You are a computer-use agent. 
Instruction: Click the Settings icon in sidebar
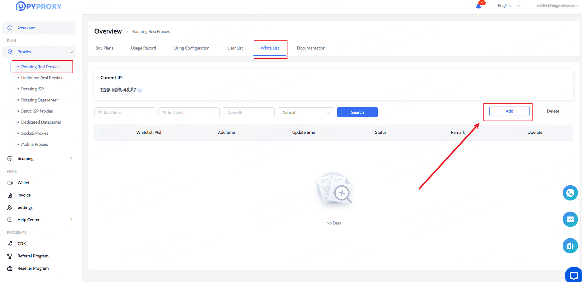10,208
